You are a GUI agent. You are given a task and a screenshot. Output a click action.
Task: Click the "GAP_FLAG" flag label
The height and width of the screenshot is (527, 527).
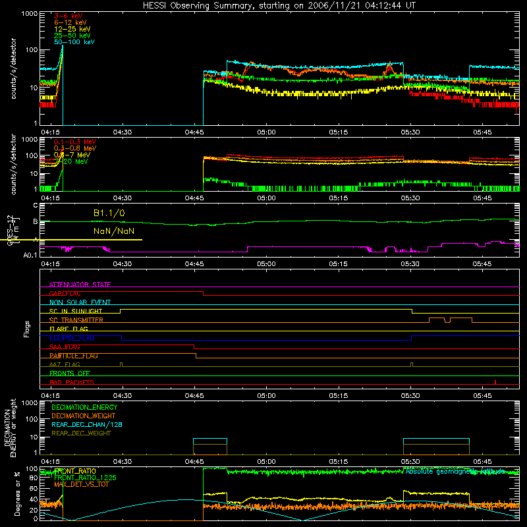[65, 293]
